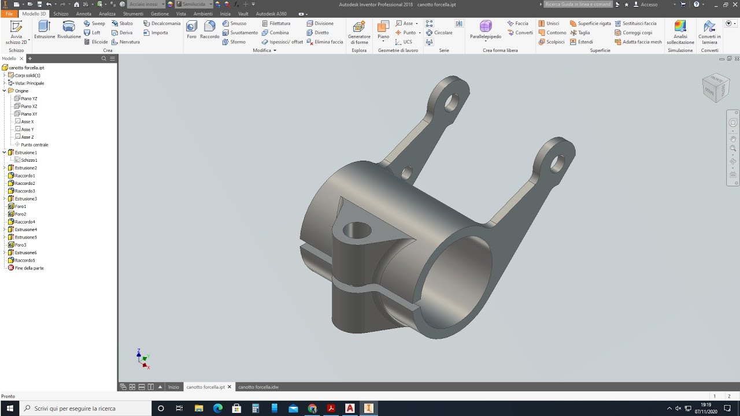Select the Foro hole tool
This screenshot has height=416, width=740.
point(191,29)
